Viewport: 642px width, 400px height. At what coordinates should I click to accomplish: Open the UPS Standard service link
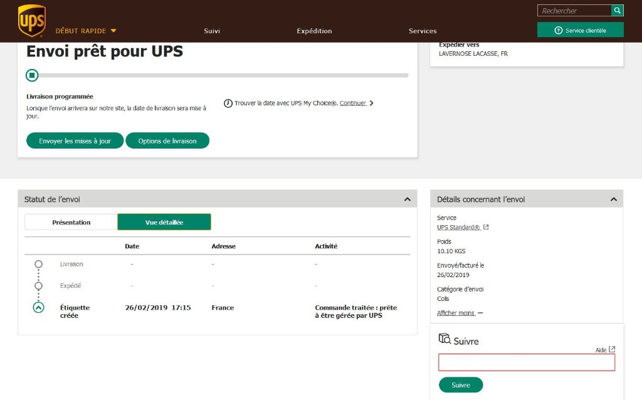pos(458,227)
